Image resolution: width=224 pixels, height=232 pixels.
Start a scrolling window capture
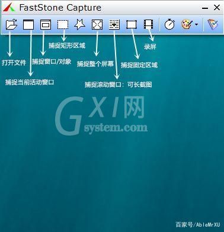114,24
